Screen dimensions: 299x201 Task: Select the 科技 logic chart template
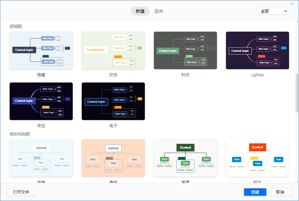pyautogui.click(x=185, y=51)
